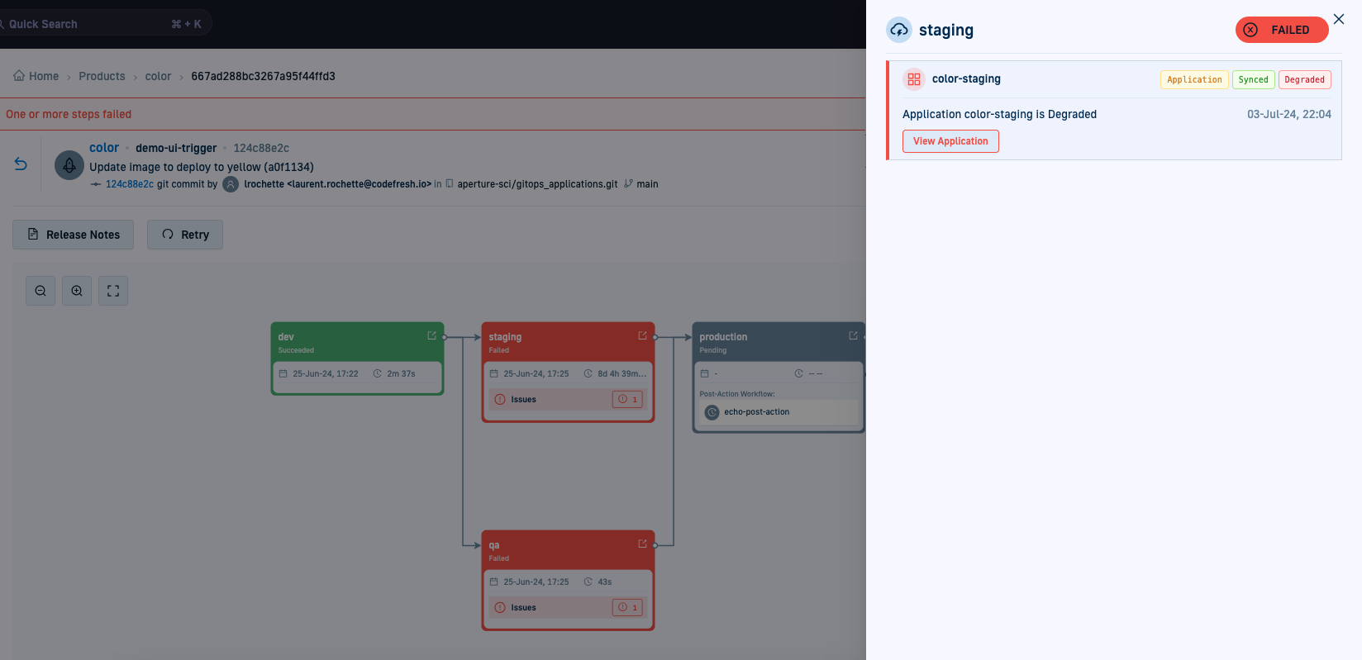Focus the Quick Search field

[x=91, y=24]
